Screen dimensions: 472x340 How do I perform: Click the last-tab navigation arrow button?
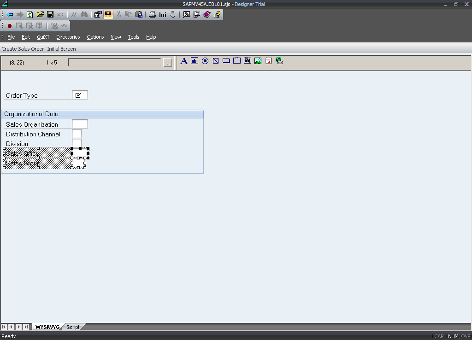(x=26, y=327)
